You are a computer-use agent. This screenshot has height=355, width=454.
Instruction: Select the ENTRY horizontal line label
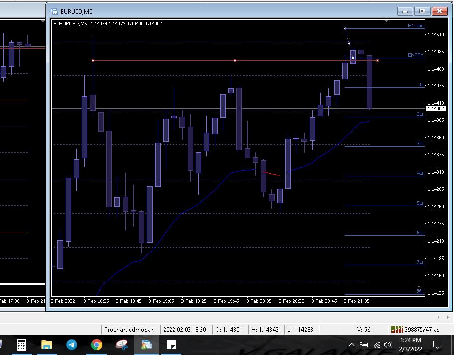coord(415,55)
